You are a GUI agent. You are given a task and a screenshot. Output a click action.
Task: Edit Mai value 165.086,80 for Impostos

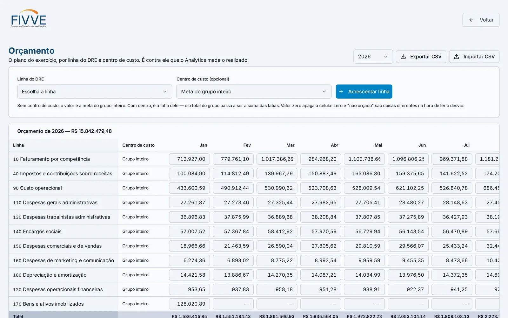pyautogui.click(x=364, y=174)
